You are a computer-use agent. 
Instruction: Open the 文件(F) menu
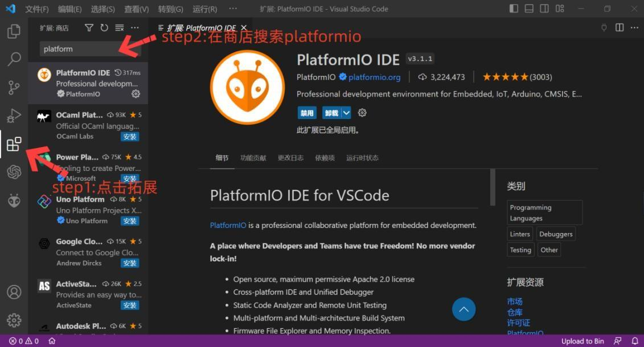(37, 9)
